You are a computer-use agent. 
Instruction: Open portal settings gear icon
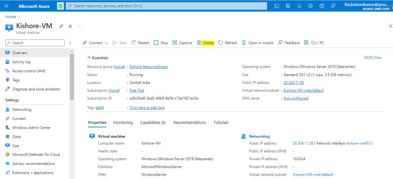(x=311, y=6)
